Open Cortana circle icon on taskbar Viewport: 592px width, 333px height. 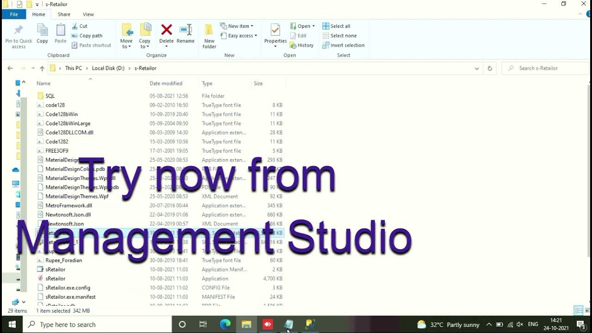coord(182,324)
